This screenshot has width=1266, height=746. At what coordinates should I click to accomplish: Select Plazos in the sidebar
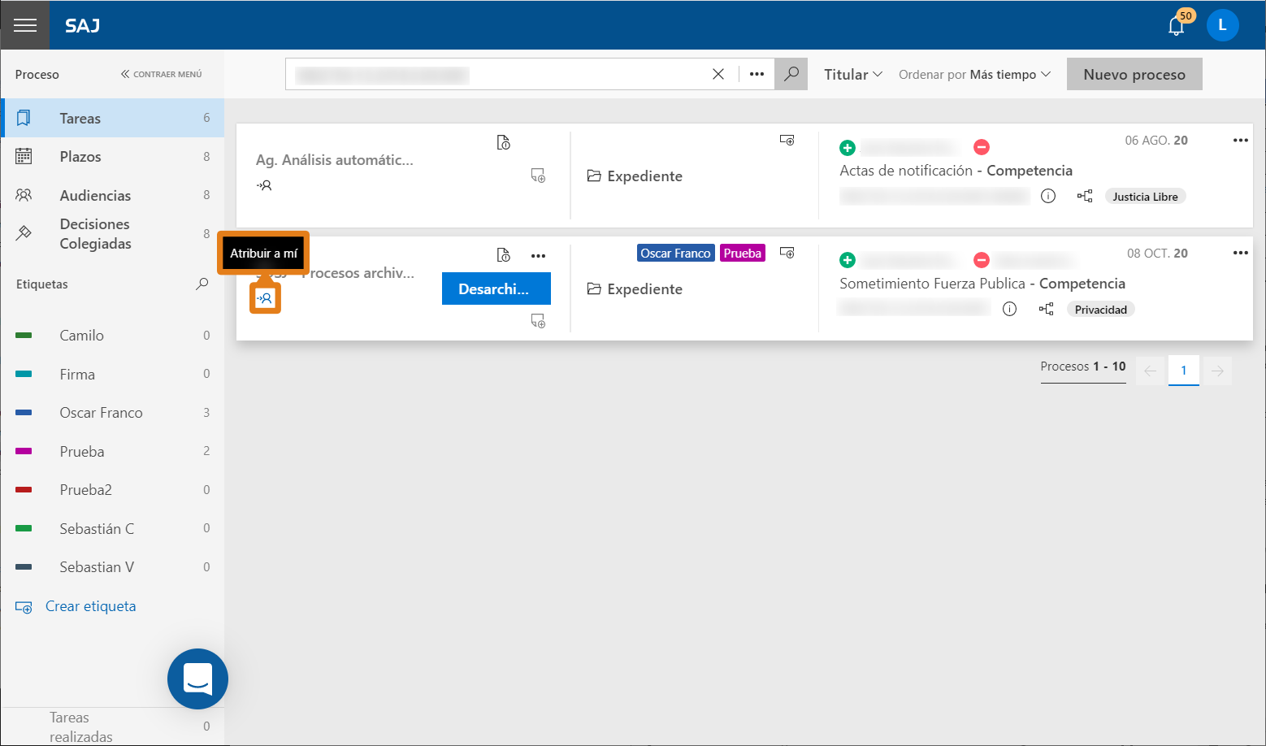coord(112,157)
